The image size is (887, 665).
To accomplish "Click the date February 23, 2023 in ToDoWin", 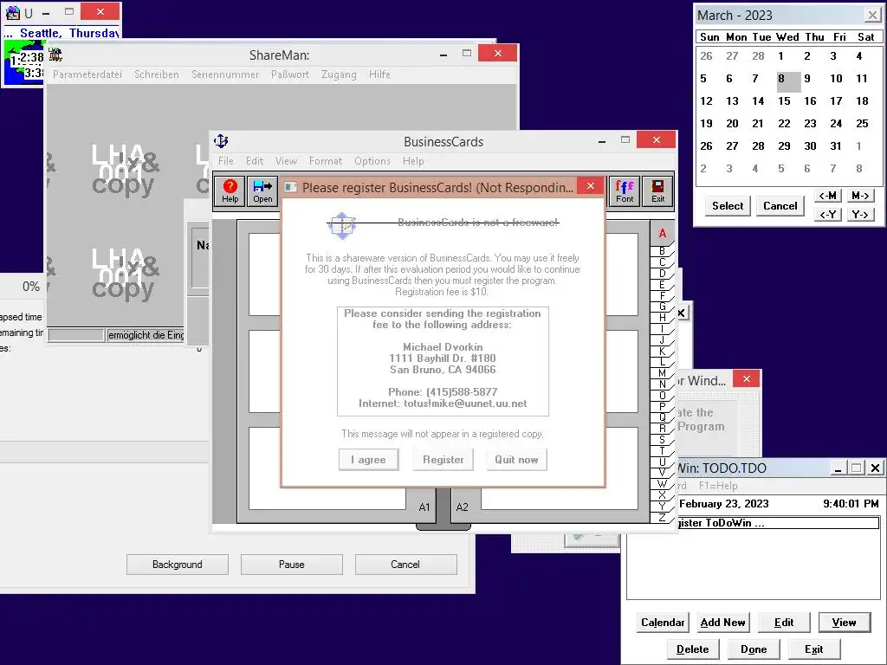I will (x=723, y=504).
